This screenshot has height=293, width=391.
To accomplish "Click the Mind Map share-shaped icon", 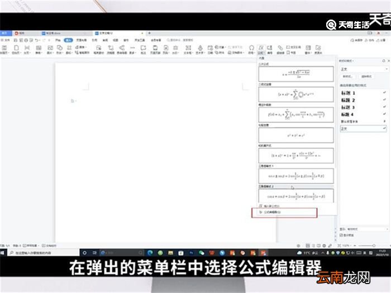I will point(122,49).
